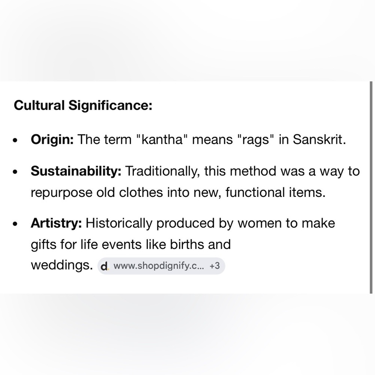Click the bullet point before Sustainability

[15, 172]
